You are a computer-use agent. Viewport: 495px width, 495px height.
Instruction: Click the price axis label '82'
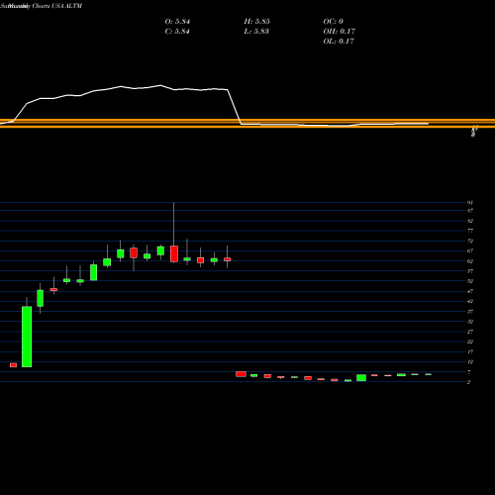(470, 221)
